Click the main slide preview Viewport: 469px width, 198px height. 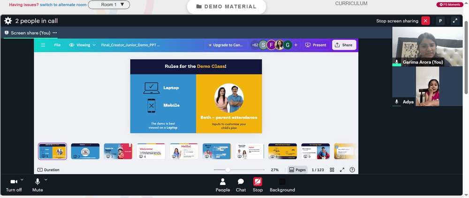click(196, 96)
